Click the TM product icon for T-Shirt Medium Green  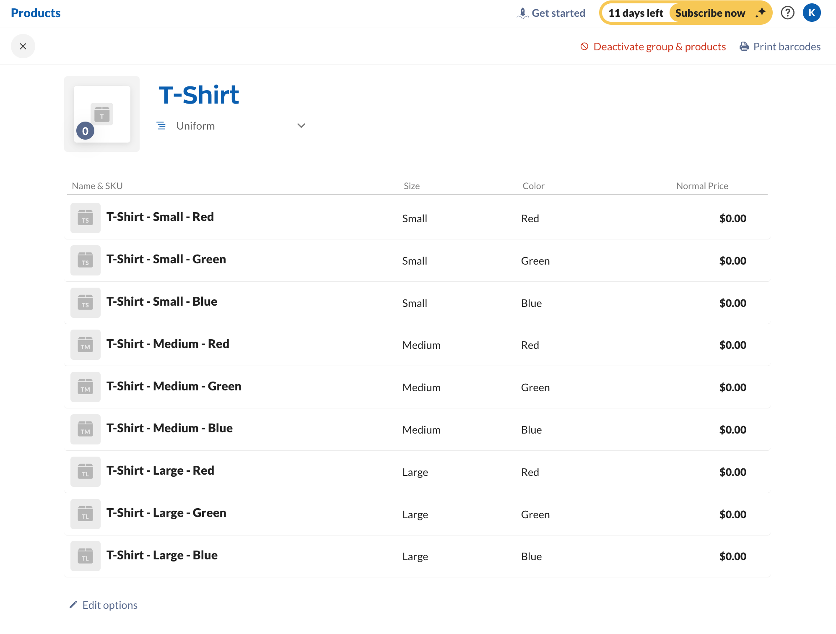(85, 387)
